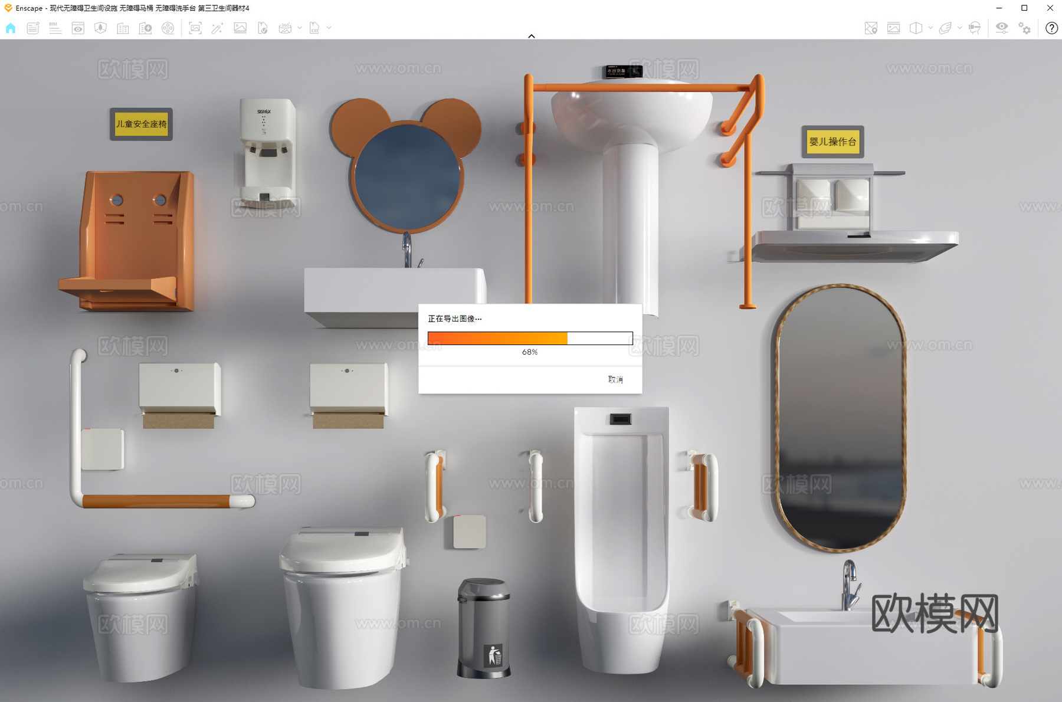Click the 68% progress label

(x=530, y=352)
